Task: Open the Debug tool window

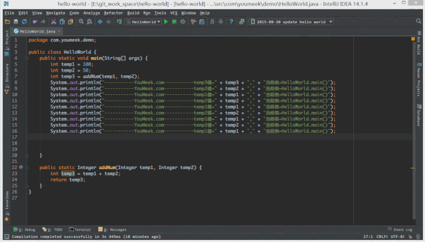Action: click(x=25, y=229)
